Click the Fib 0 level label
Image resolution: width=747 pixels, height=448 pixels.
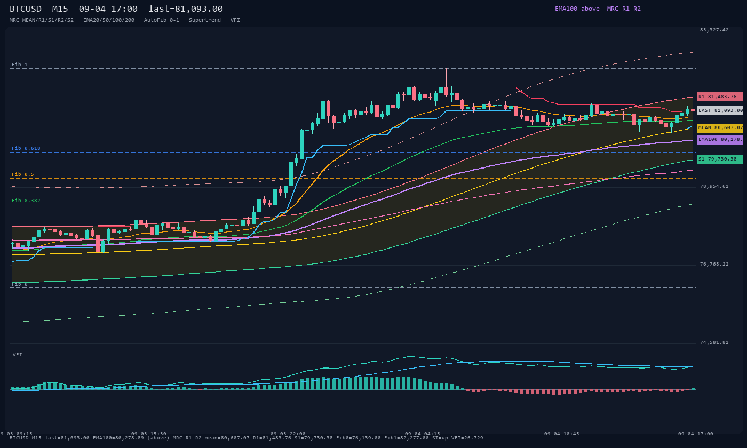coord(20,284)
